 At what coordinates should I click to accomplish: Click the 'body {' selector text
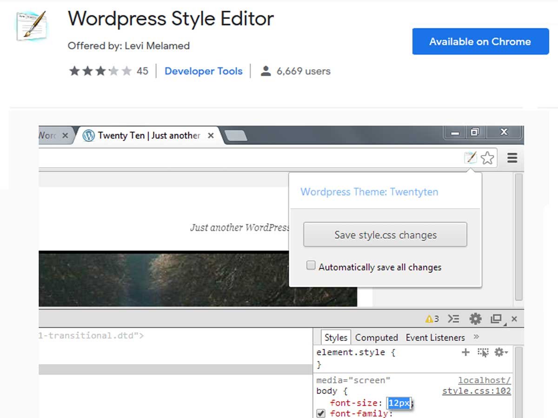pos(332,391)
